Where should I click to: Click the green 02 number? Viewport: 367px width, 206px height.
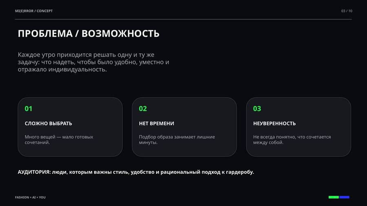pos(143,109)
